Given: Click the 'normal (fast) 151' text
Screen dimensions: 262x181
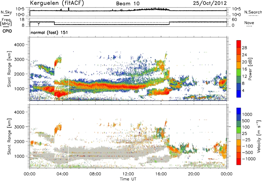Looking at the screenshot, I should tap(49, 32).
